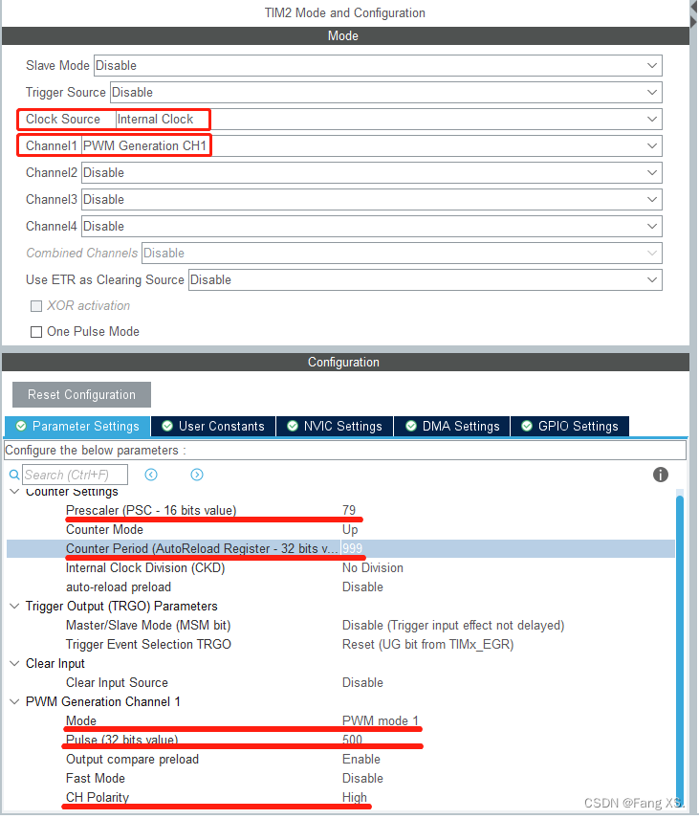This screenshot has width=699, height=819.
Task: Select the CH Polarity High value
Action: [355, 798]
